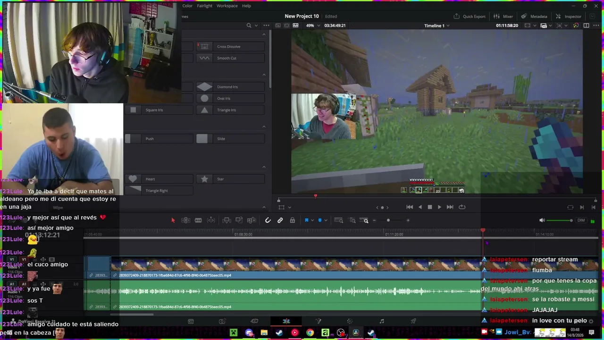The image size is (604, 340).
Task: Click the blue marker icon
Action: tap(320, 220)
